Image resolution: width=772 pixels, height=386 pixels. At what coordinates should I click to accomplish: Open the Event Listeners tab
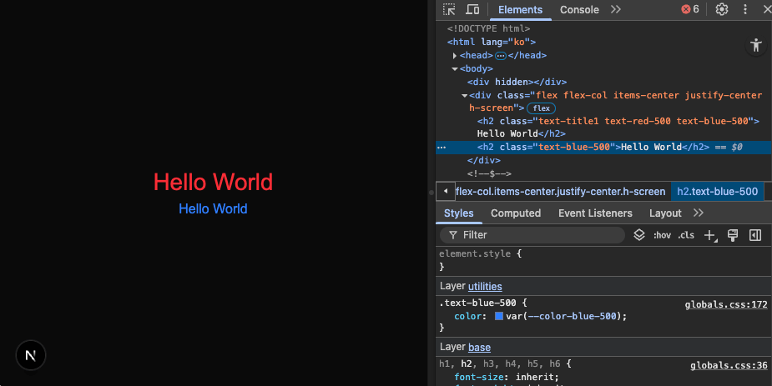595,213
